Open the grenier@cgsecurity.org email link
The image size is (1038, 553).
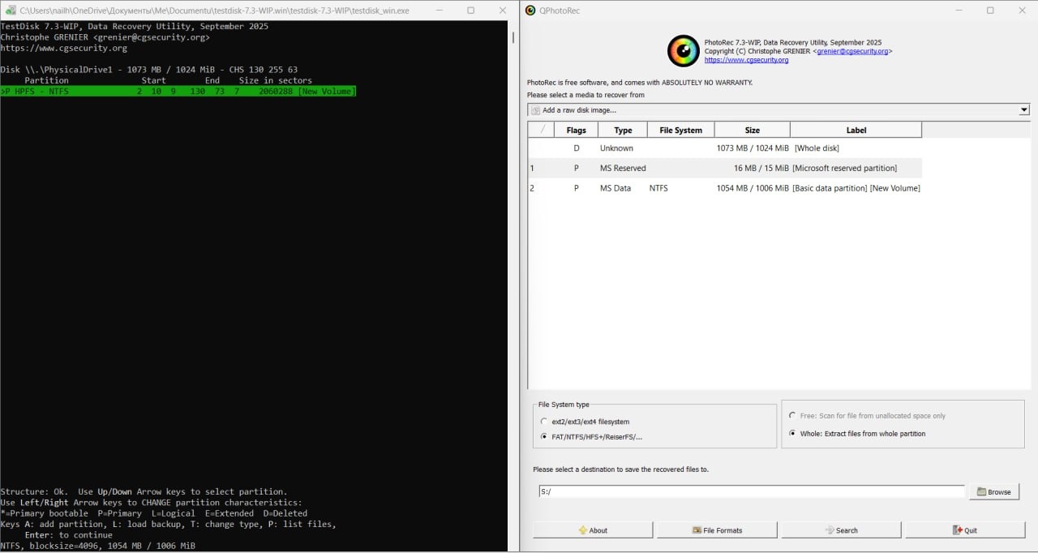pos(852,51)
